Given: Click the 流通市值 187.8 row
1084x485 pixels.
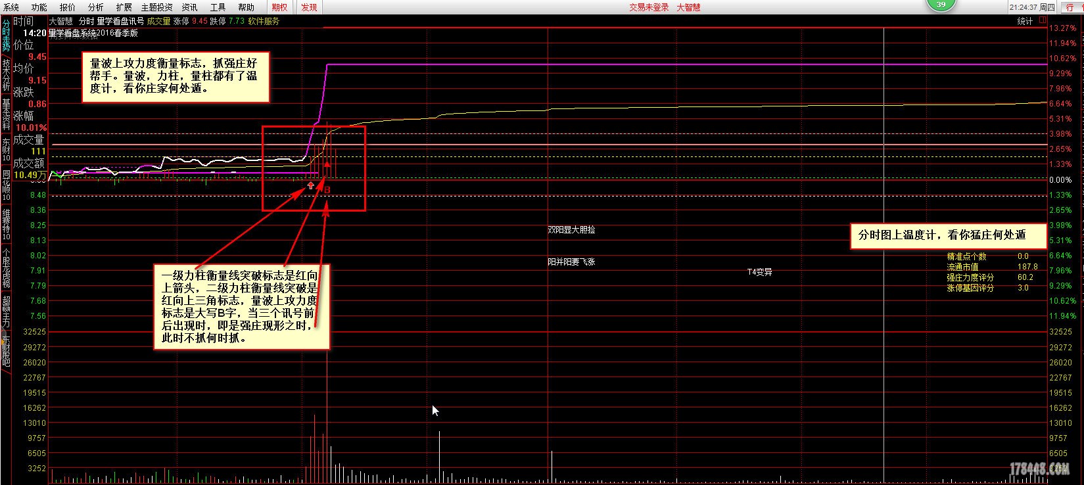Looking at the screenshot, I should (x=992, y=267).
